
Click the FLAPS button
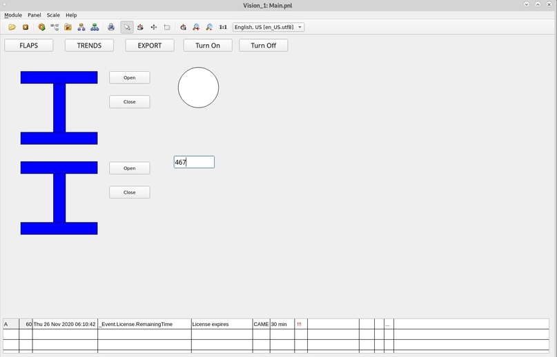[29, 45]
